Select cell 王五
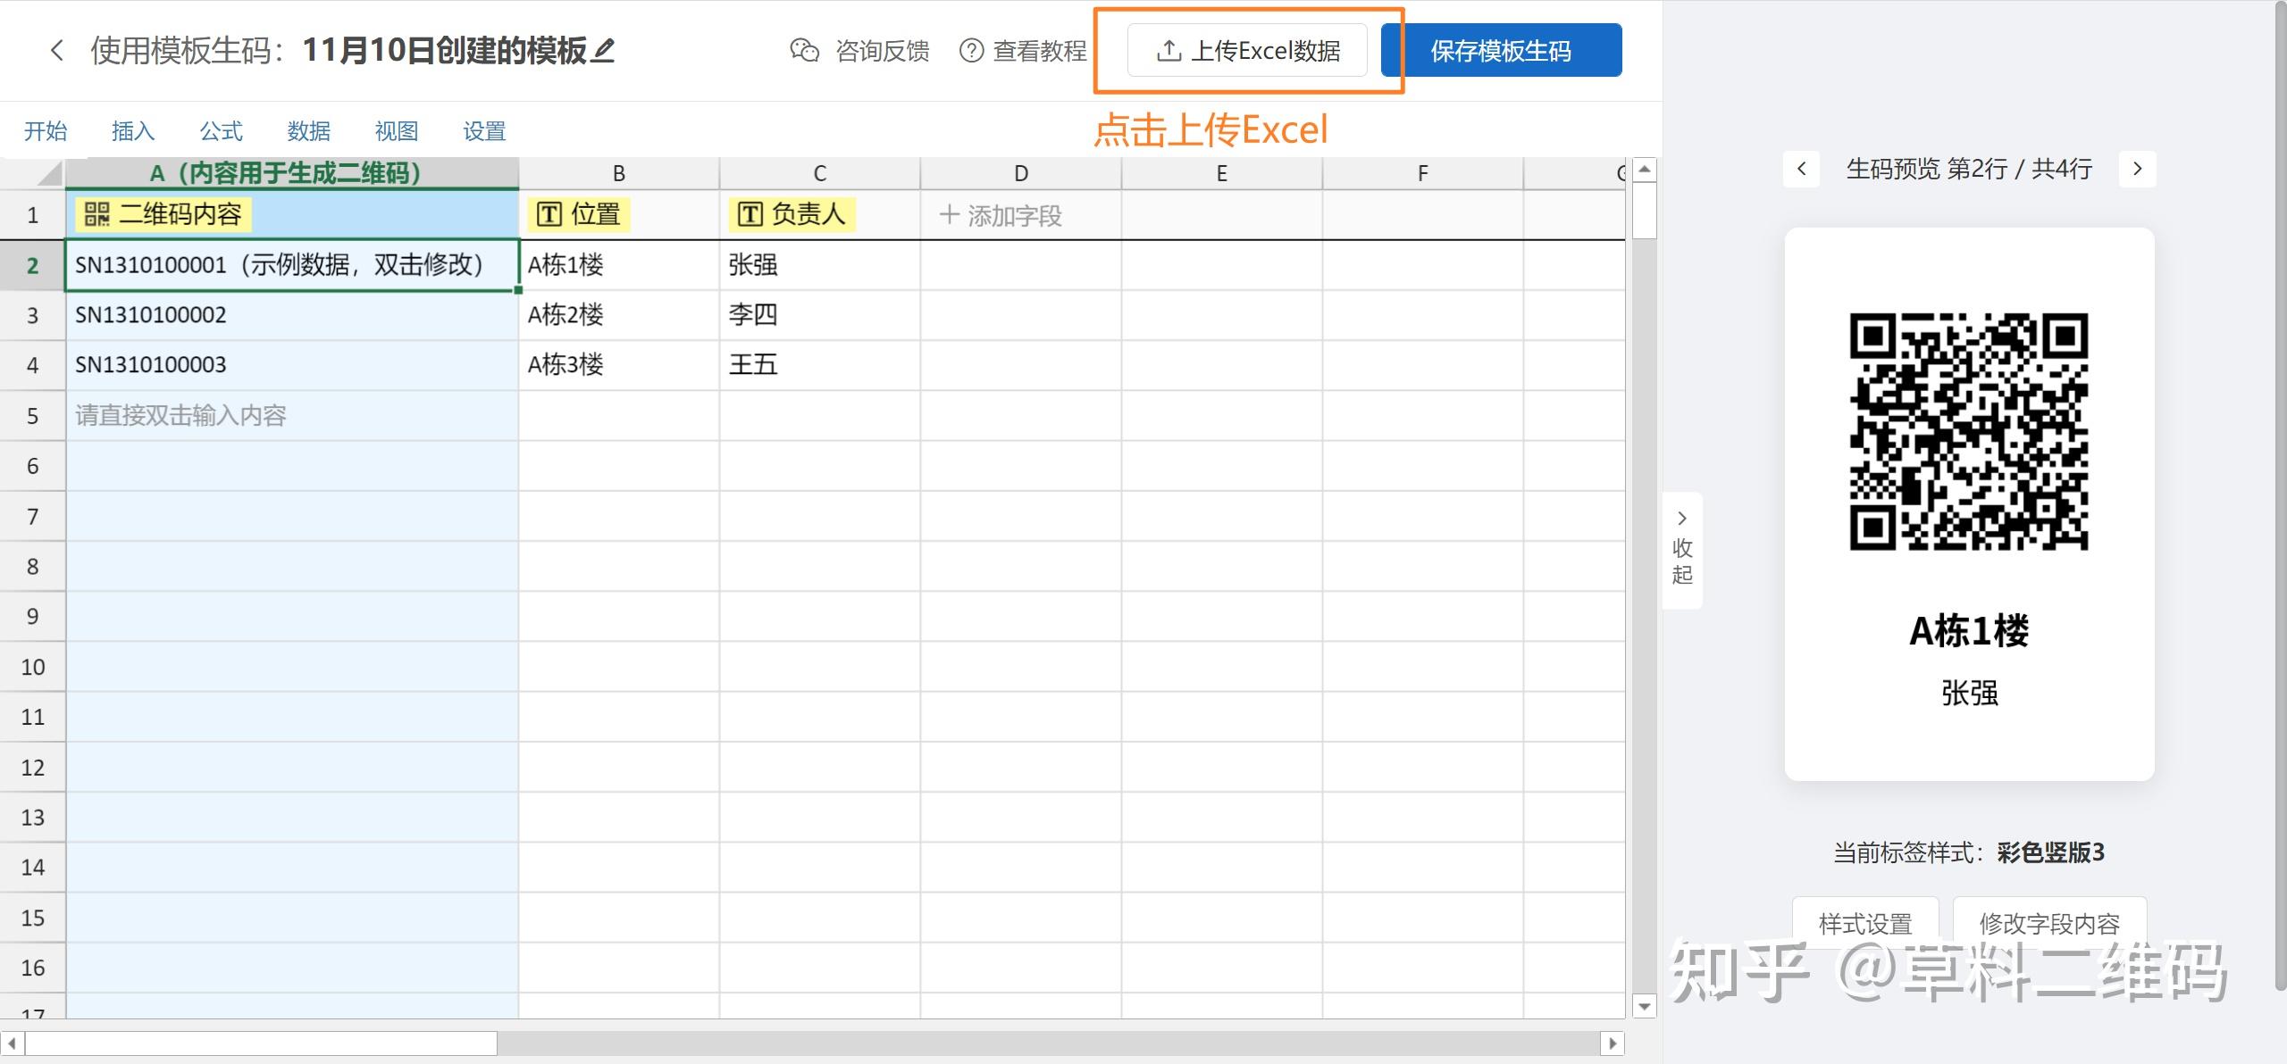 [x=820, y=365]
